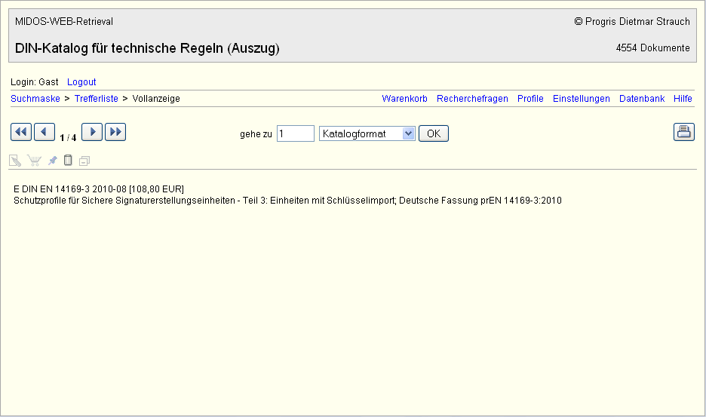
Task: Click the printer icon to print
Action: [x=683, y=133]
